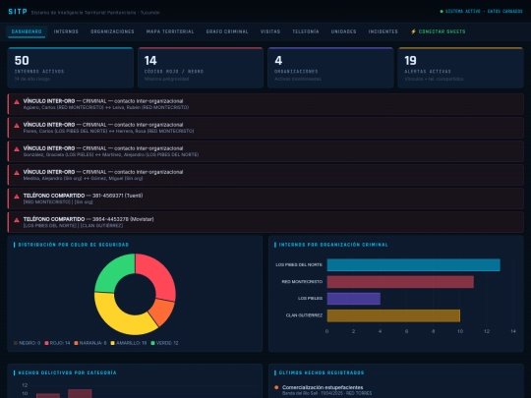Select the Agüero, Carlos inter-org alert text
Screen dimensions: 531x398
point(106,107)
